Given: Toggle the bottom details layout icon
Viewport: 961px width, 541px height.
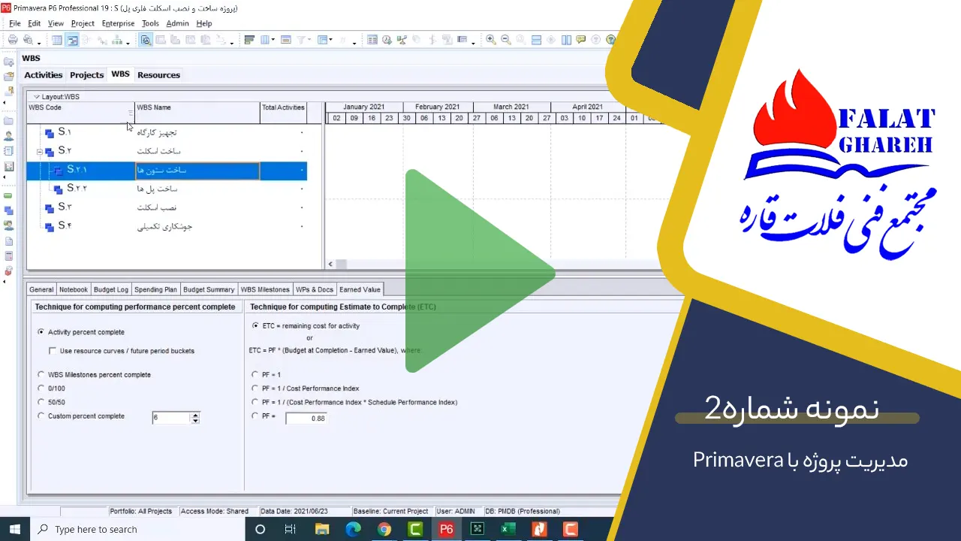Looking at the screenshot, I should [146, 40].
